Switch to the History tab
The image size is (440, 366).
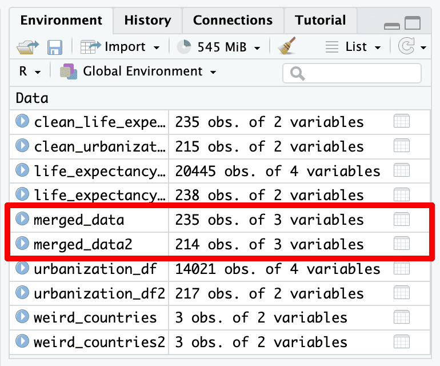click(x=147, y=21)
